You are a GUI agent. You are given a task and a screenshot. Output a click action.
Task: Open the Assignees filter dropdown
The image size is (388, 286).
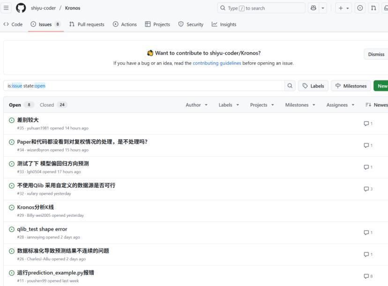[340, 105]
